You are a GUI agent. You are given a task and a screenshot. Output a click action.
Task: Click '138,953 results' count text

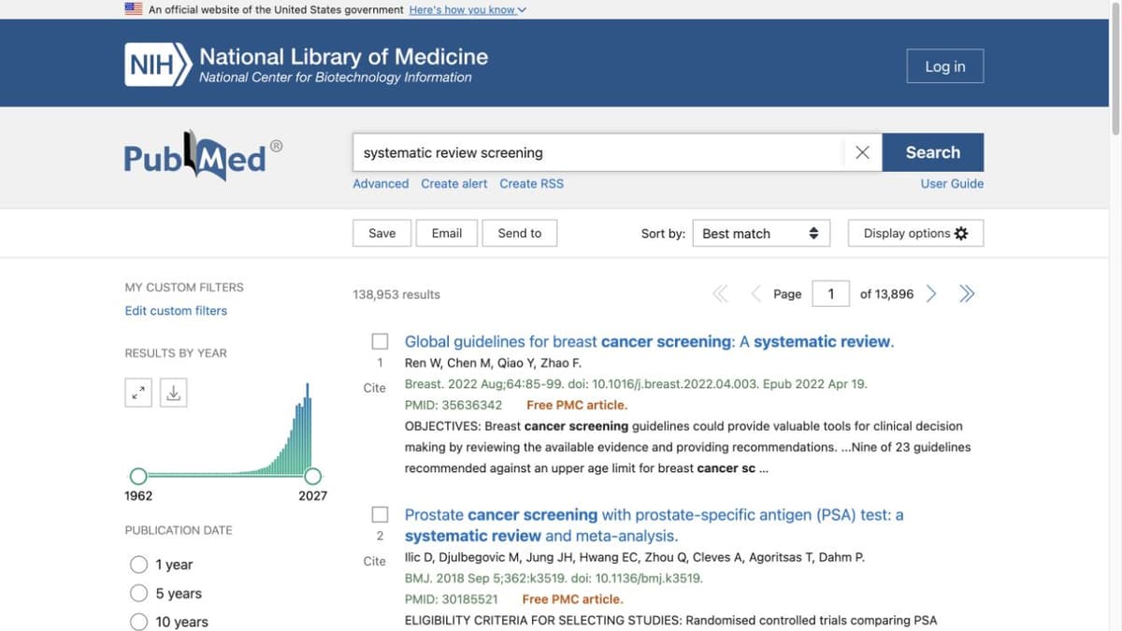tap(396, 294)
